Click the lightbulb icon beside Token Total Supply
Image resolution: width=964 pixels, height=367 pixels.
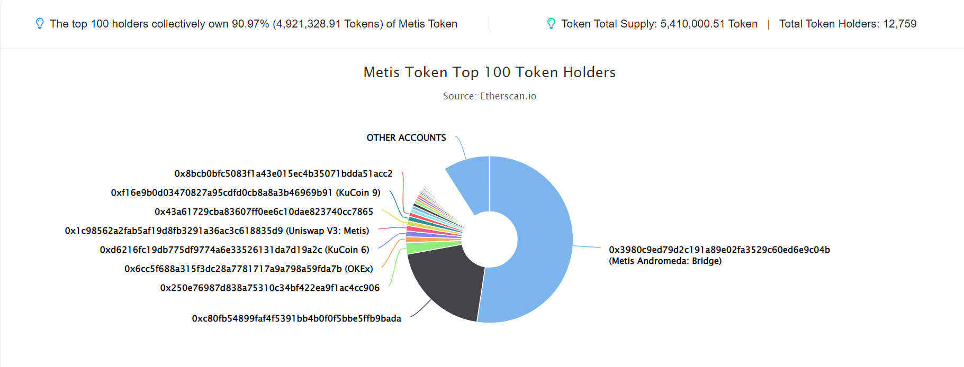pos(551,24)
